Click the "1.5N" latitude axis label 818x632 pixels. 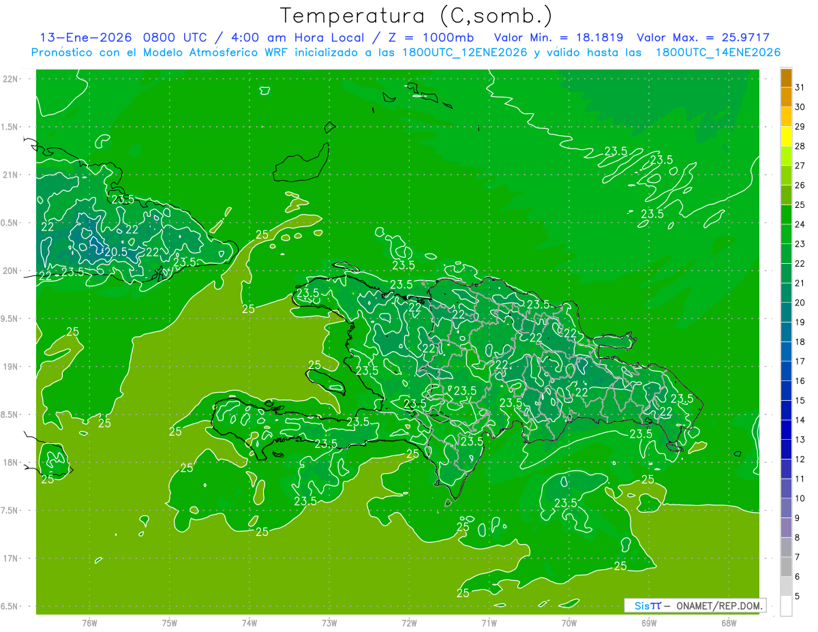coord(10,127)
